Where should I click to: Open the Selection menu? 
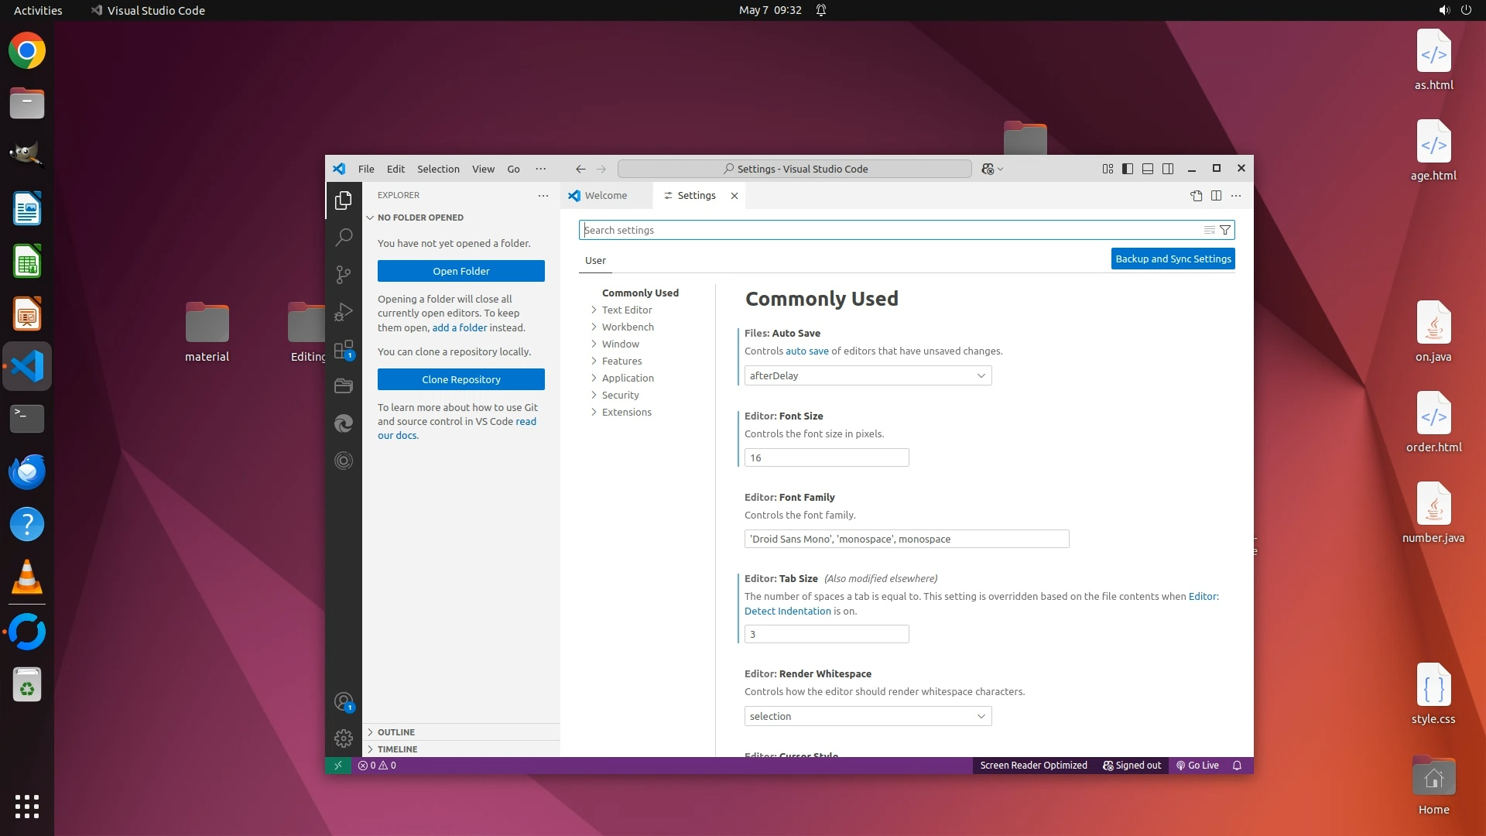(x=438, y=169)
